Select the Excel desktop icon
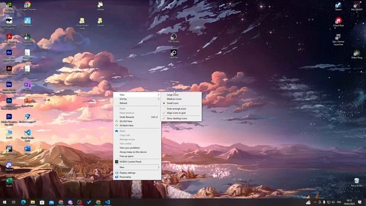Screen dimensions: 366x206 9,182
